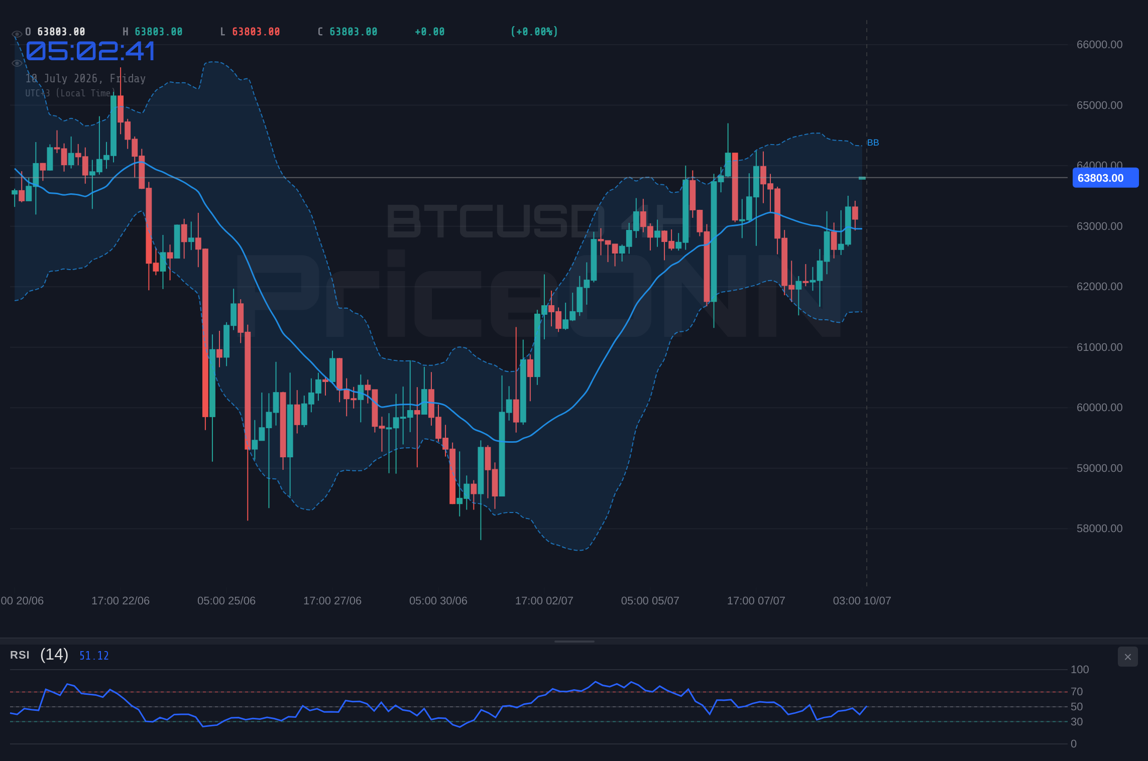Toggle the eye icon beside the countdown clock

coord(17,63)
